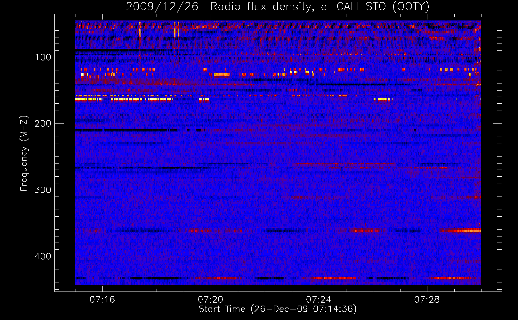Select the 400 frequency tick label
The image size is (518, 320).
pos(43,256)
